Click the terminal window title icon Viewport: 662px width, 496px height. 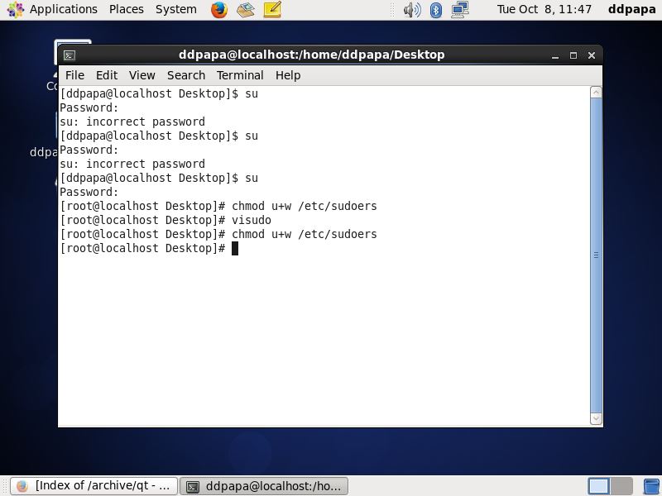coord(70,55)
